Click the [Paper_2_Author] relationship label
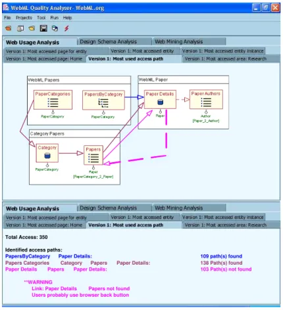Screen dimensions: 283x310 point(206,121)
